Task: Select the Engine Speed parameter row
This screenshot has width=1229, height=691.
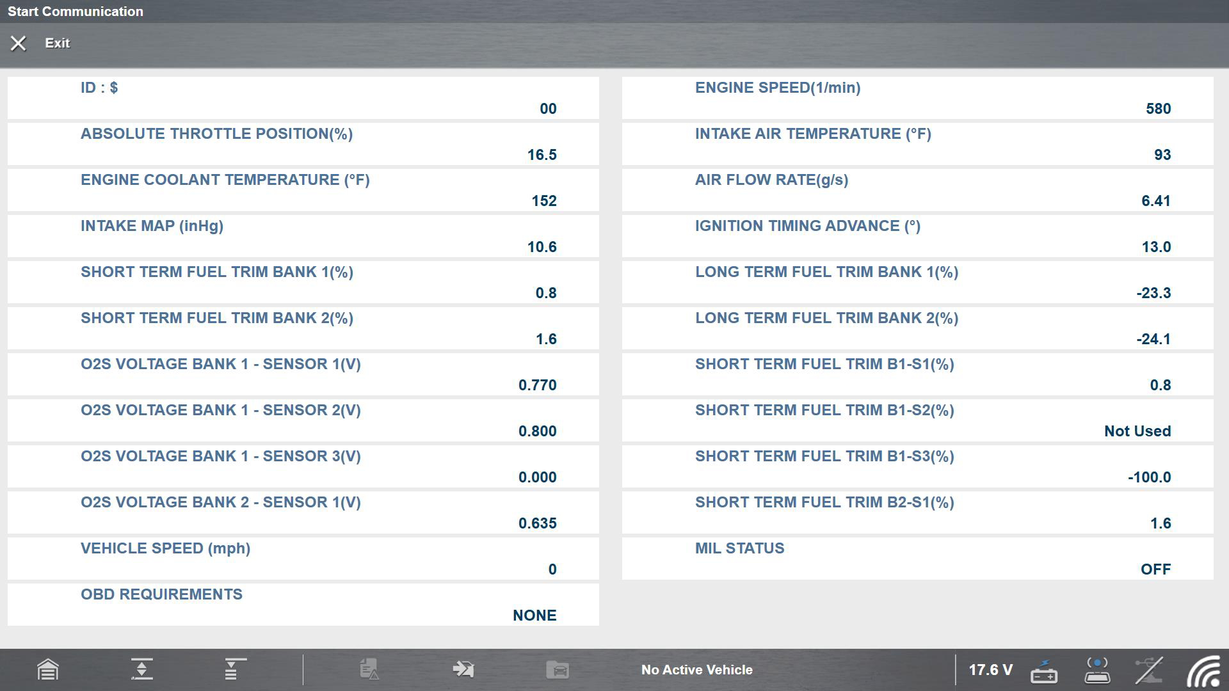Action: click(917, 99)
